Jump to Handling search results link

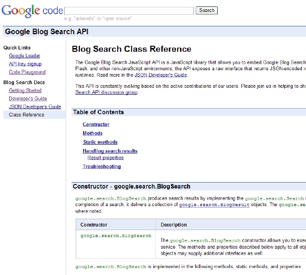pyautogui.click(x=110, y=151)
